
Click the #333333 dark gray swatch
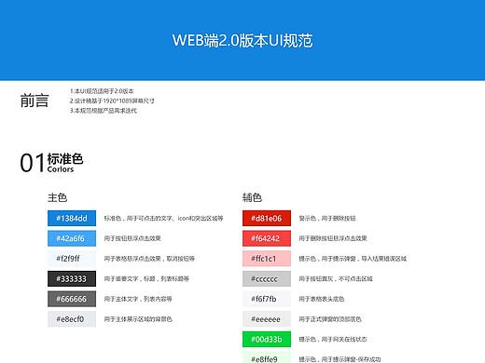coord(72,278)
